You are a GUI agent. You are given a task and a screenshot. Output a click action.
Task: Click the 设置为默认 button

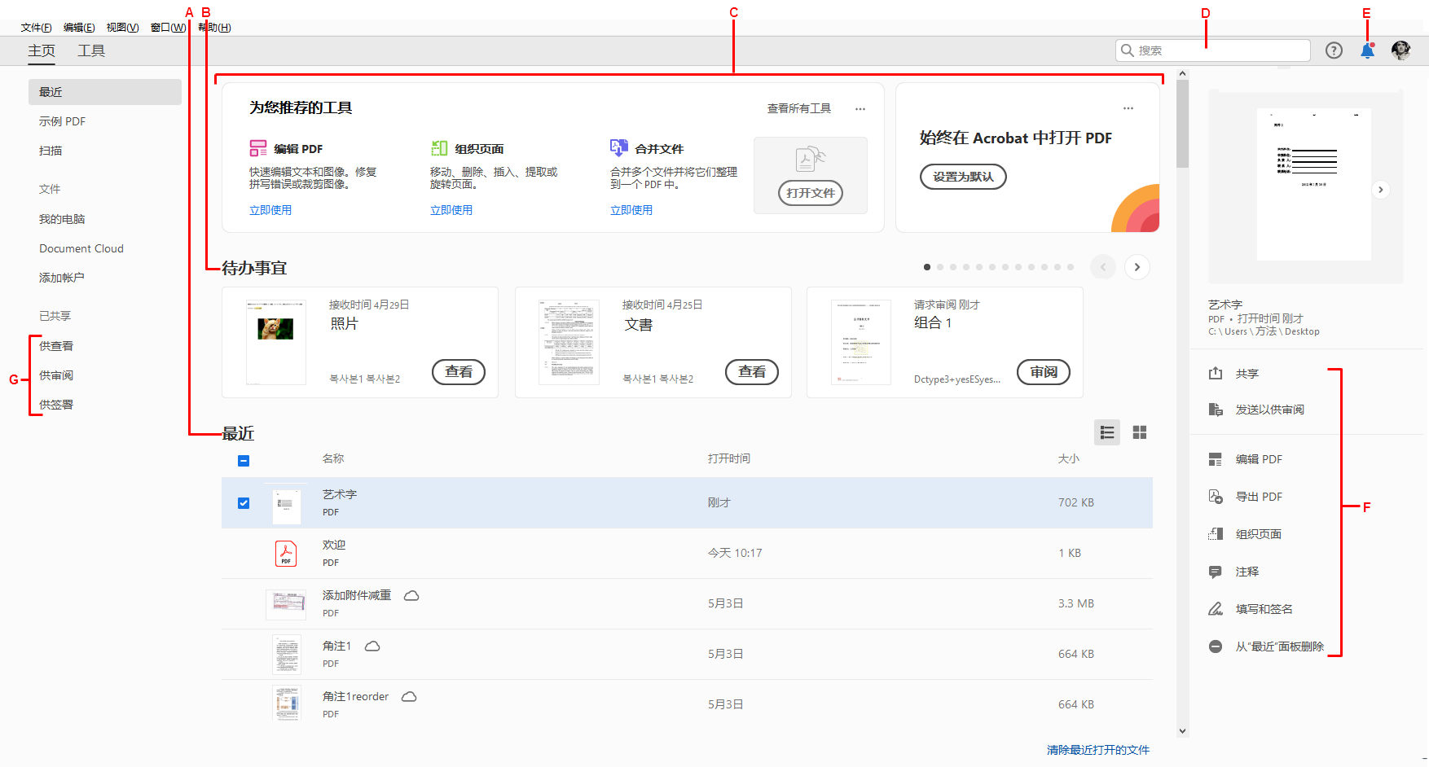click(x=963, y=177)
